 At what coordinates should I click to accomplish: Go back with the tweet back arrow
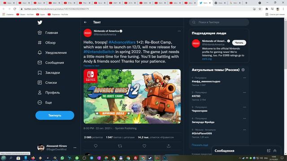86,22
